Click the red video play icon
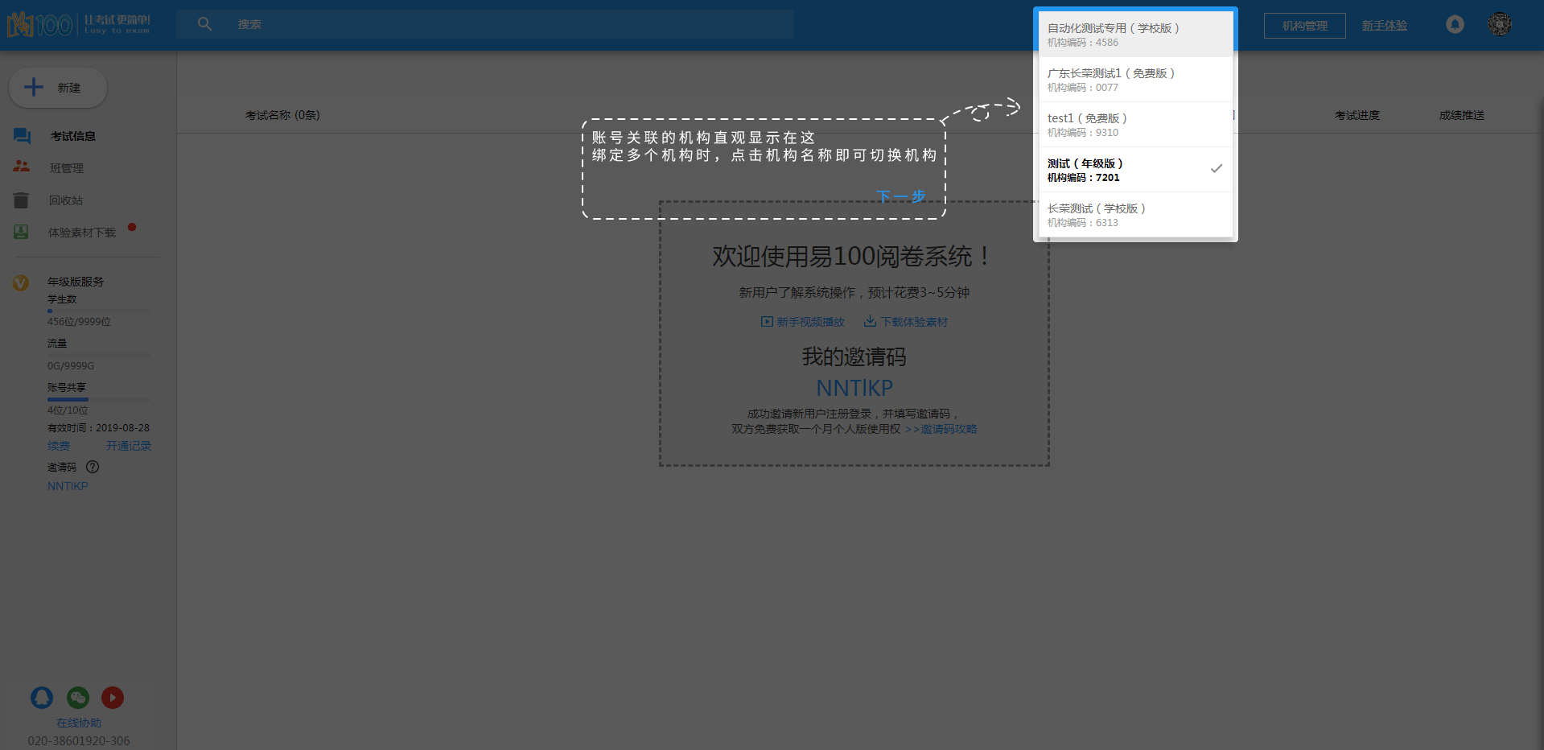 click(113, 697)
